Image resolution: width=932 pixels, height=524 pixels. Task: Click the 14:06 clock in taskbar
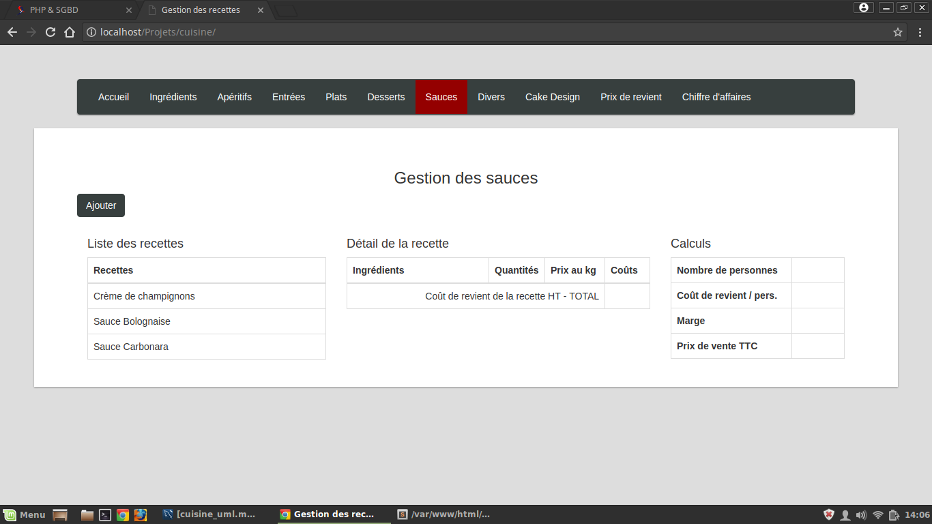[918, 515]
